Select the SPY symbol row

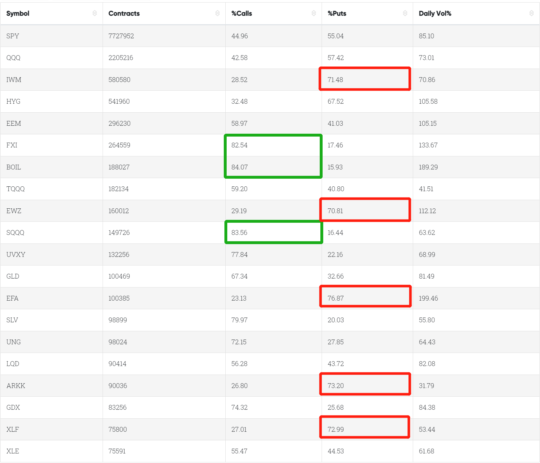[x=270, y=36]
